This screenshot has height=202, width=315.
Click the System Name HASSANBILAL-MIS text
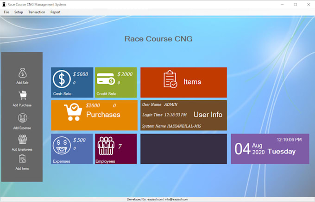[171, 126]
